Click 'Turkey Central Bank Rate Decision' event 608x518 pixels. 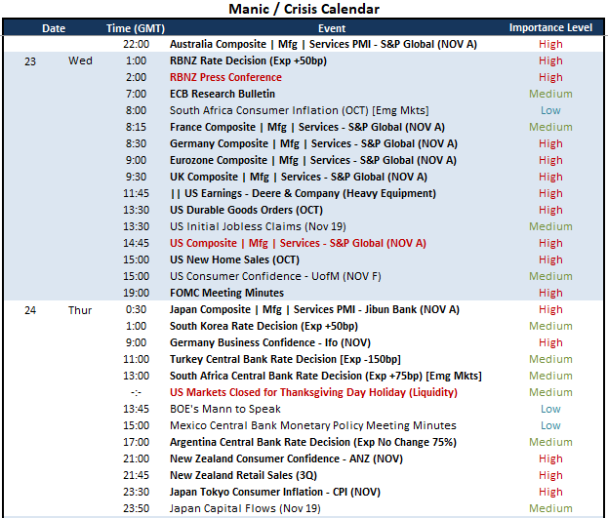coord(285,359)
